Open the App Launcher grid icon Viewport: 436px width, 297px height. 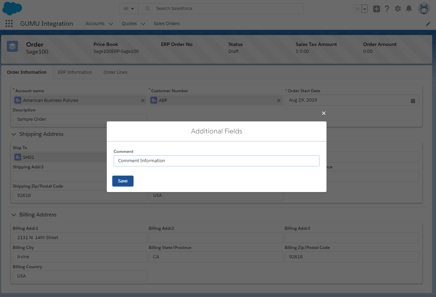(x=9, y=24)
